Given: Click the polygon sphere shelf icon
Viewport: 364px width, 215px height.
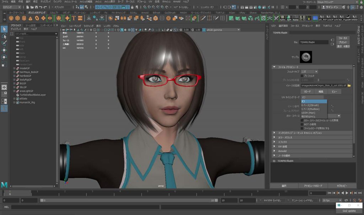Looking at the screenshot, I should coord(11,18).
